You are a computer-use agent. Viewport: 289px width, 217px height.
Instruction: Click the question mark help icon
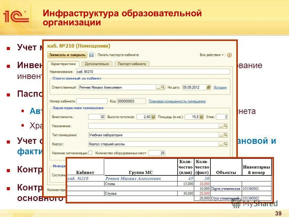point(229,55)
